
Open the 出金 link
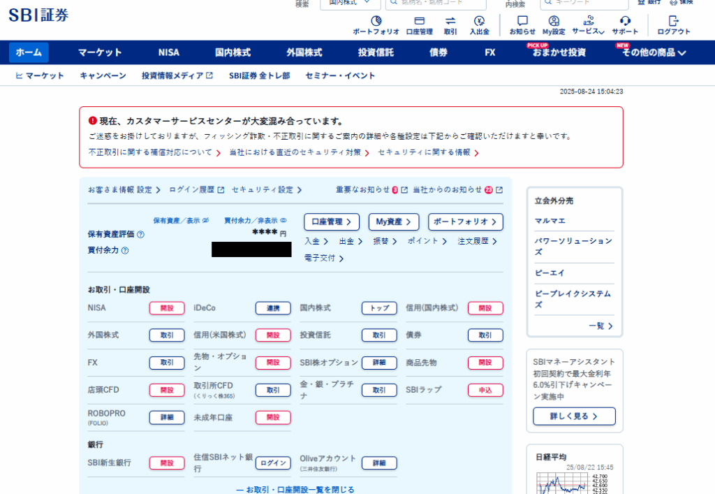click(x=351, y=241)
